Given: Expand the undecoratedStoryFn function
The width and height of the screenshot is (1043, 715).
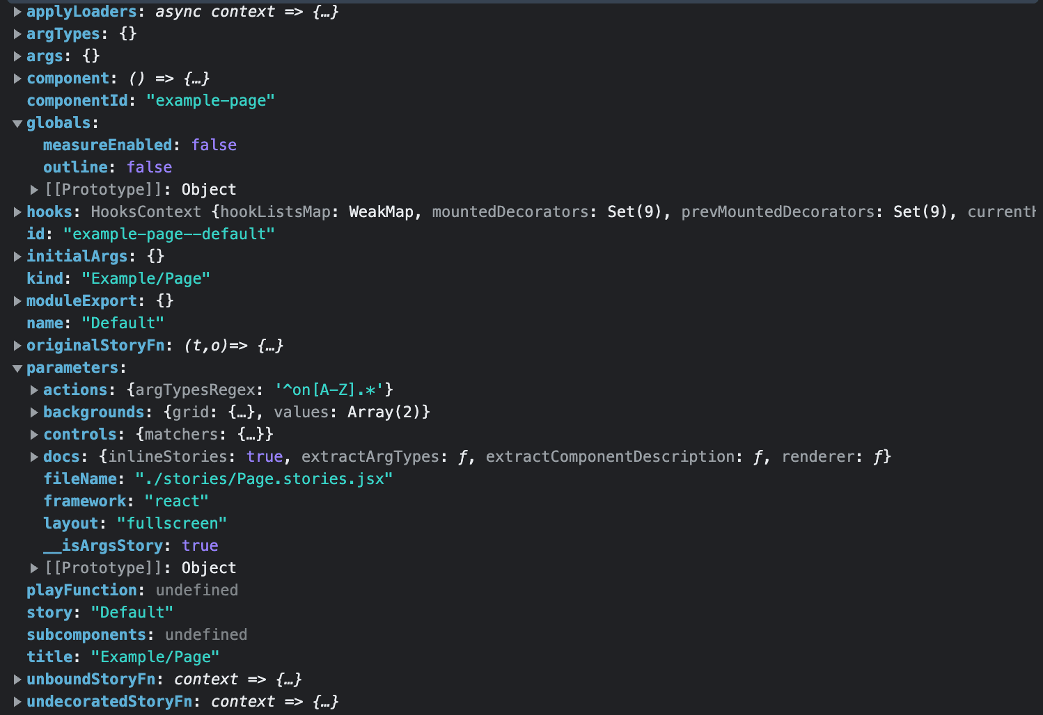Looking at the screenshot, I should point(17,701).
